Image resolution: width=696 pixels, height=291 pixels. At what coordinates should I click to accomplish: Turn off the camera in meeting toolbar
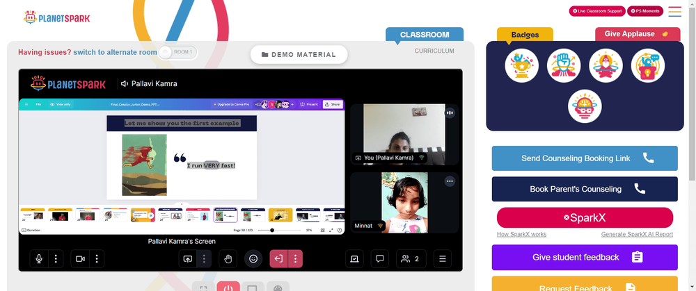(80, 258)
